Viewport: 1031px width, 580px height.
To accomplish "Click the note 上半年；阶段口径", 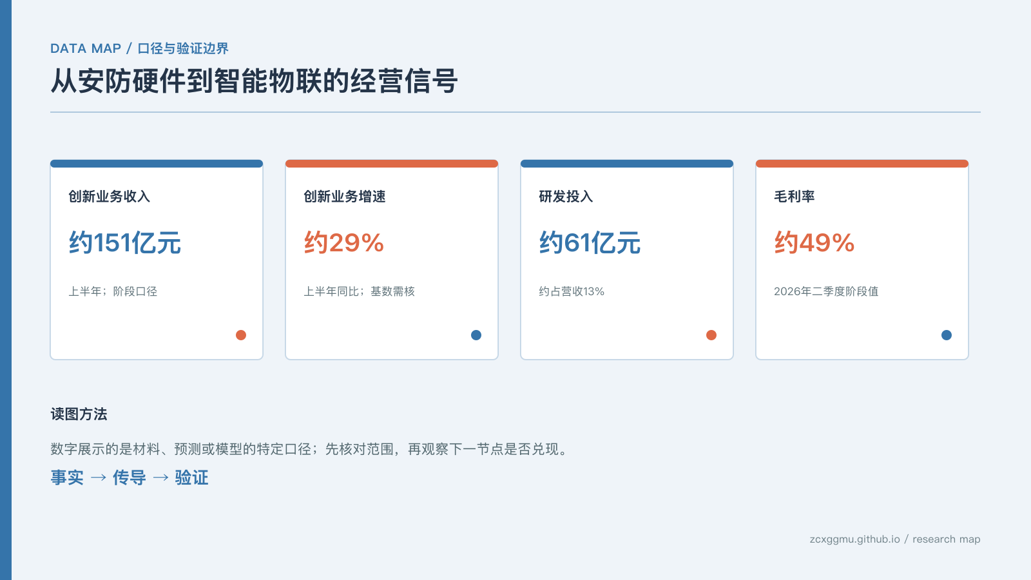I will [x=113, y=291].
